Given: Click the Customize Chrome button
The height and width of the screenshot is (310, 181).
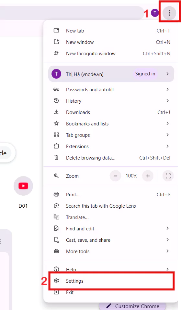Looking at the screenshot, I should (x=133, y=306).
